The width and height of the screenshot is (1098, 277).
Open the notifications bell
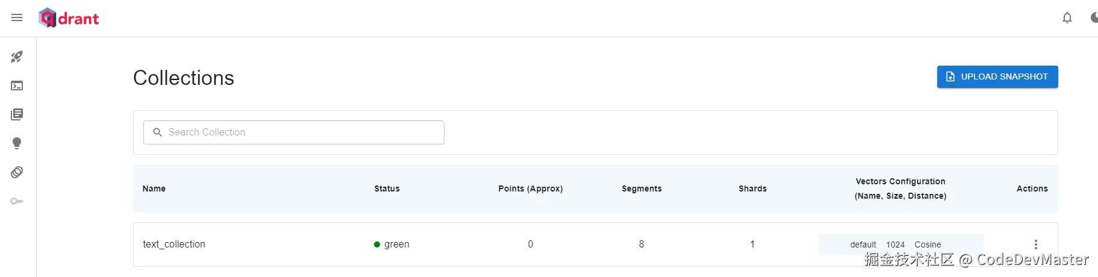tap(1067, 18)
